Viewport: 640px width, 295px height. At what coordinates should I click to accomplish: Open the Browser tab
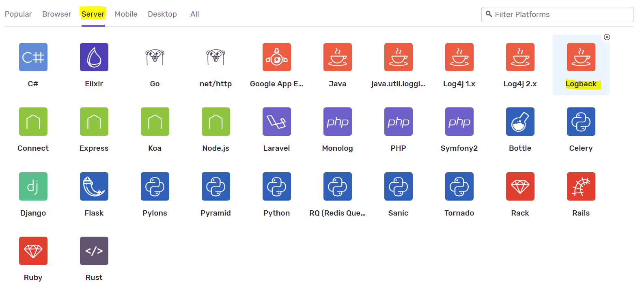[57, 14]
